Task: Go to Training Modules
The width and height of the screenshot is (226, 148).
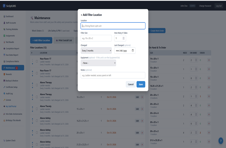Action: (12, 29)
